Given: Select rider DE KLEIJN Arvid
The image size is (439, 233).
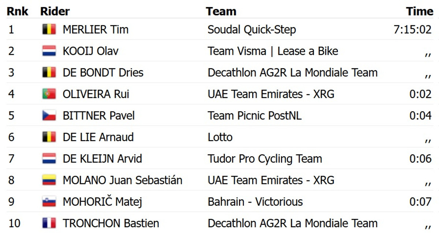Looking at the screenshot, I should (x=102, y=159).
